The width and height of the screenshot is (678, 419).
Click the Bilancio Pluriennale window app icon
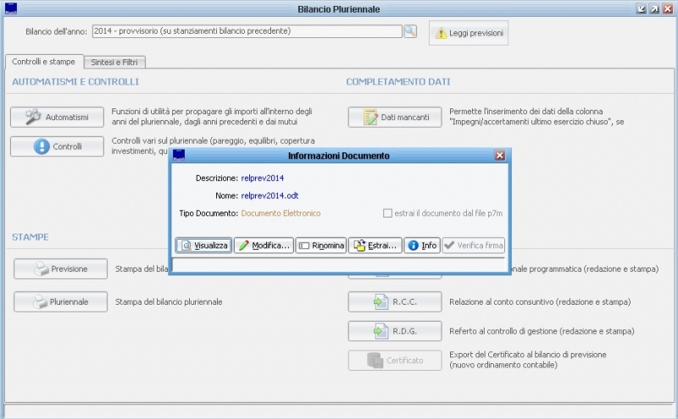click(x=11, y=8)
